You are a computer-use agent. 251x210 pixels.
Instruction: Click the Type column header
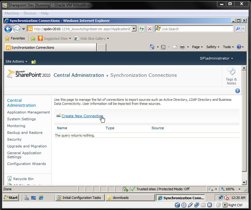coord(110,128)
